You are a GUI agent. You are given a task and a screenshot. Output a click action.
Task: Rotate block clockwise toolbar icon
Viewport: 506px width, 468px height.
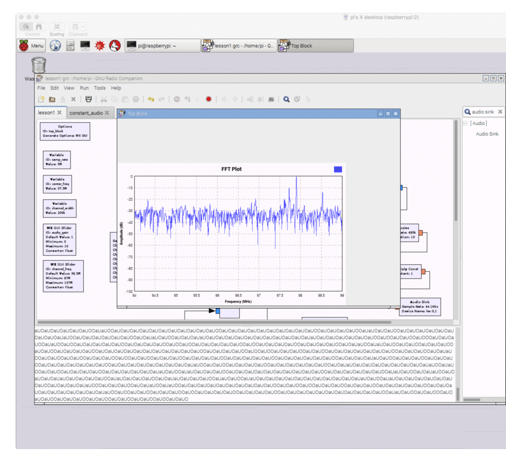coord(235,99)
